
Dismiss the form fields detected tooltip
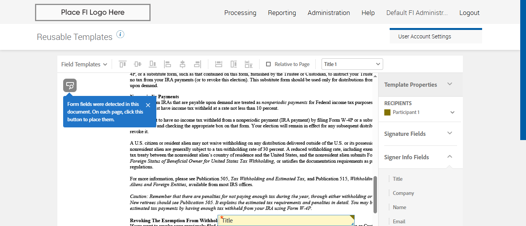coord(148,105)
